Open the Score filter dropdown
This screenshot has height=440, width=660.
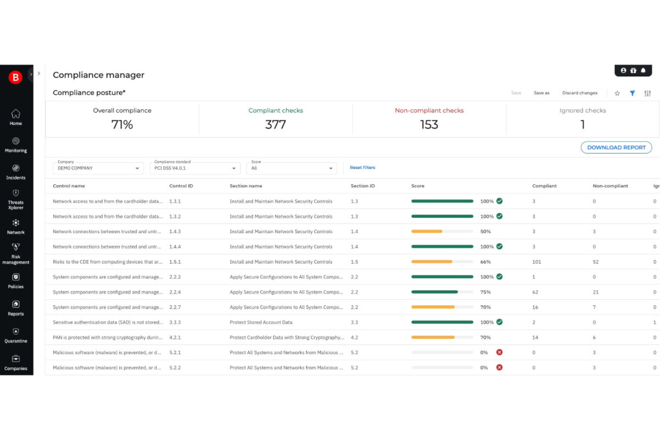(292, 168)
